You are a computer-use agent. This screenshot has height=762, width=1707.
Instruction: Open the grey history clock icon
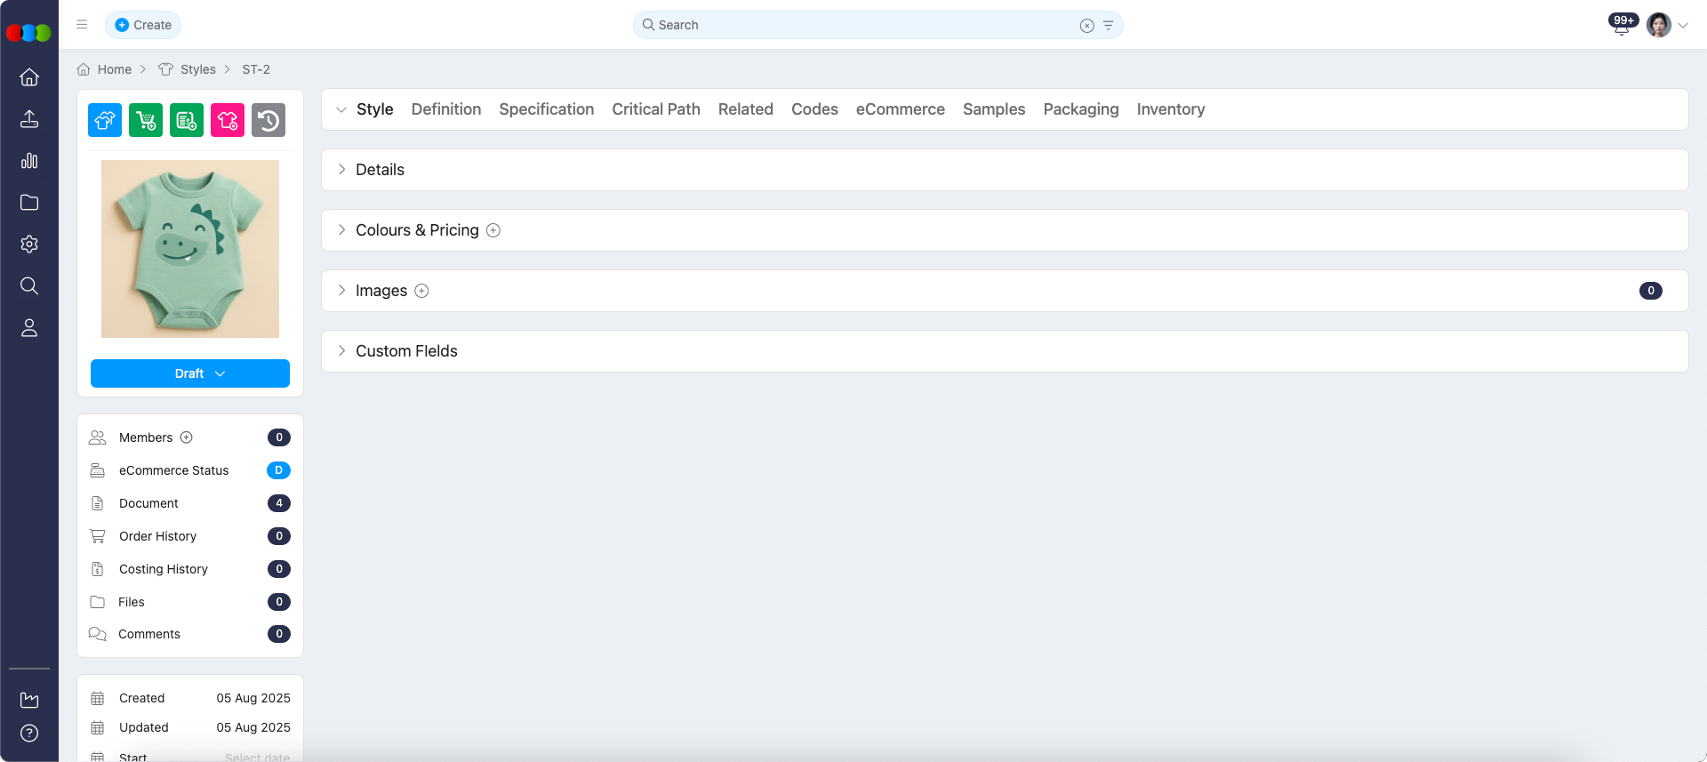(268, 120)
